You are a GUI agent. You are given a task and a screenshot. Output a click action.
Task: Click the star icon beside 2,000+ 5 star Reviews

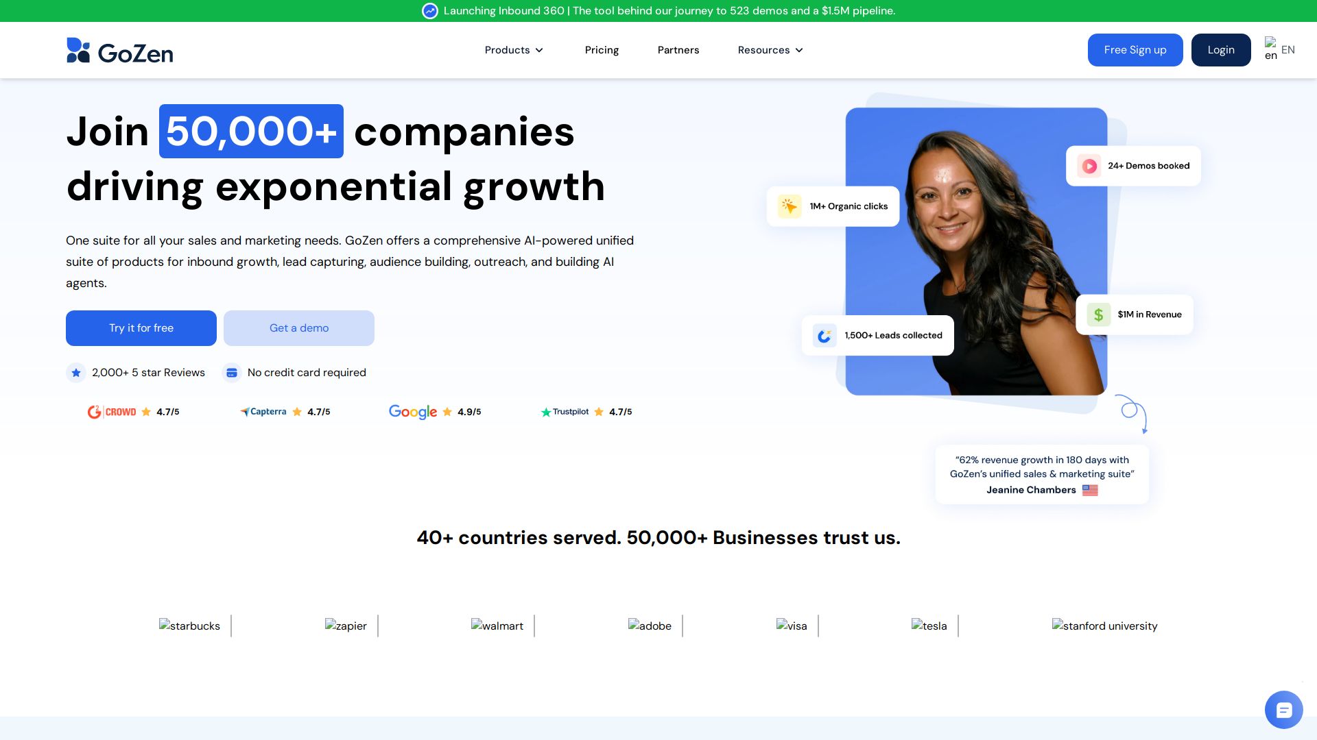click(76, 373)
